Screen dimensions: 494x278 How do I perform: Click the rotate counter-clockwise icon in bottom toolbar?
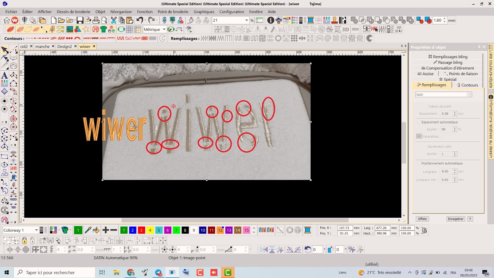(x=308, y=250)
